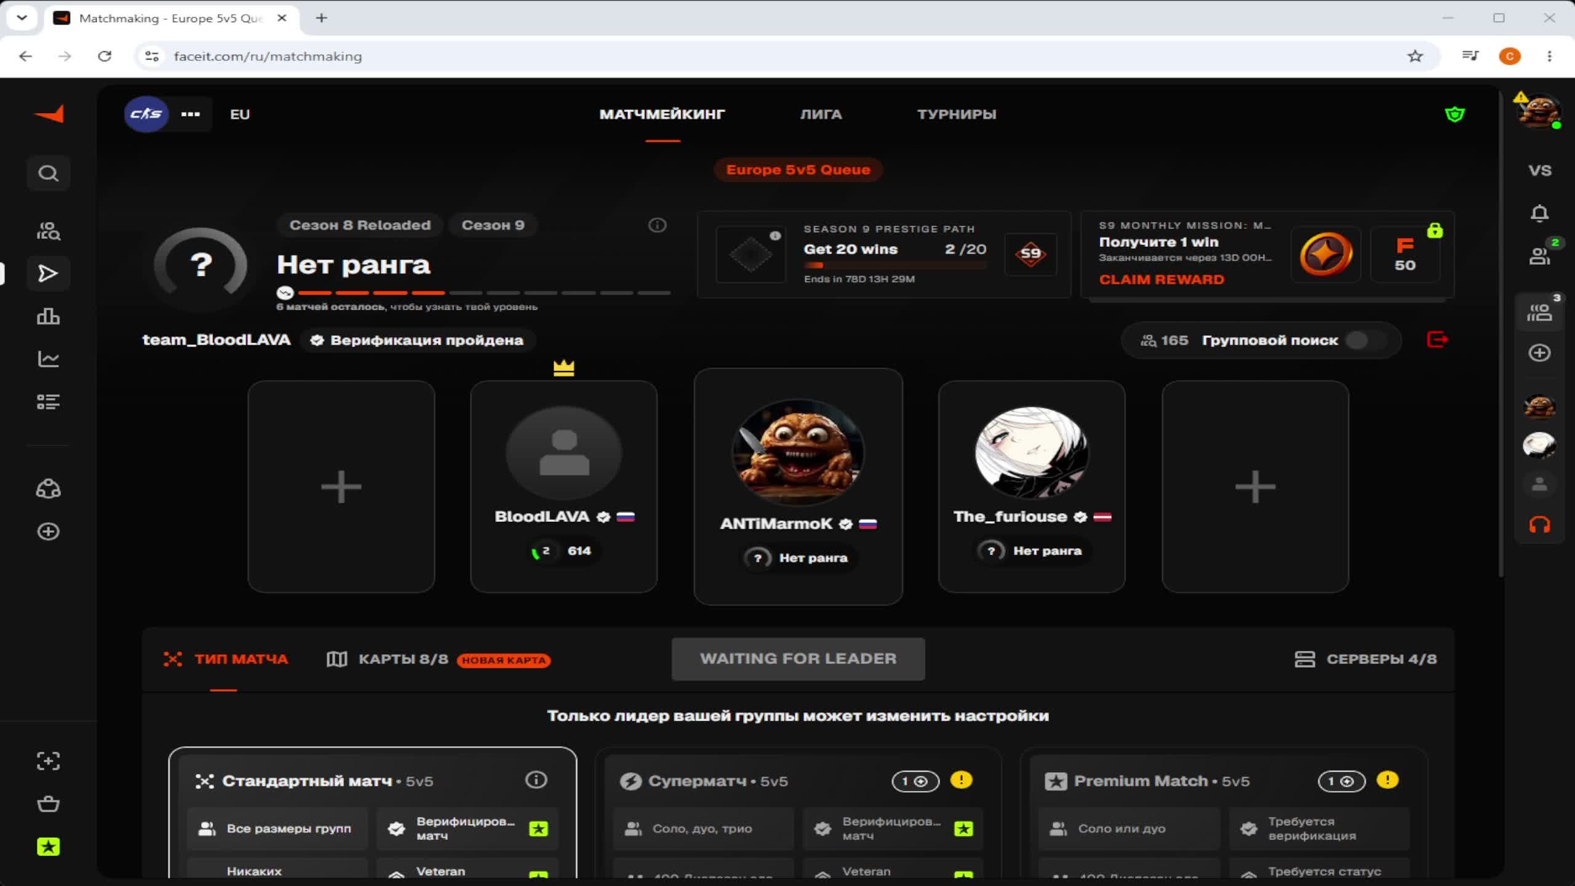Open the find players sidebar icon
The width and height of the screenshot is (1575, 886).
[x=48, y=231]
